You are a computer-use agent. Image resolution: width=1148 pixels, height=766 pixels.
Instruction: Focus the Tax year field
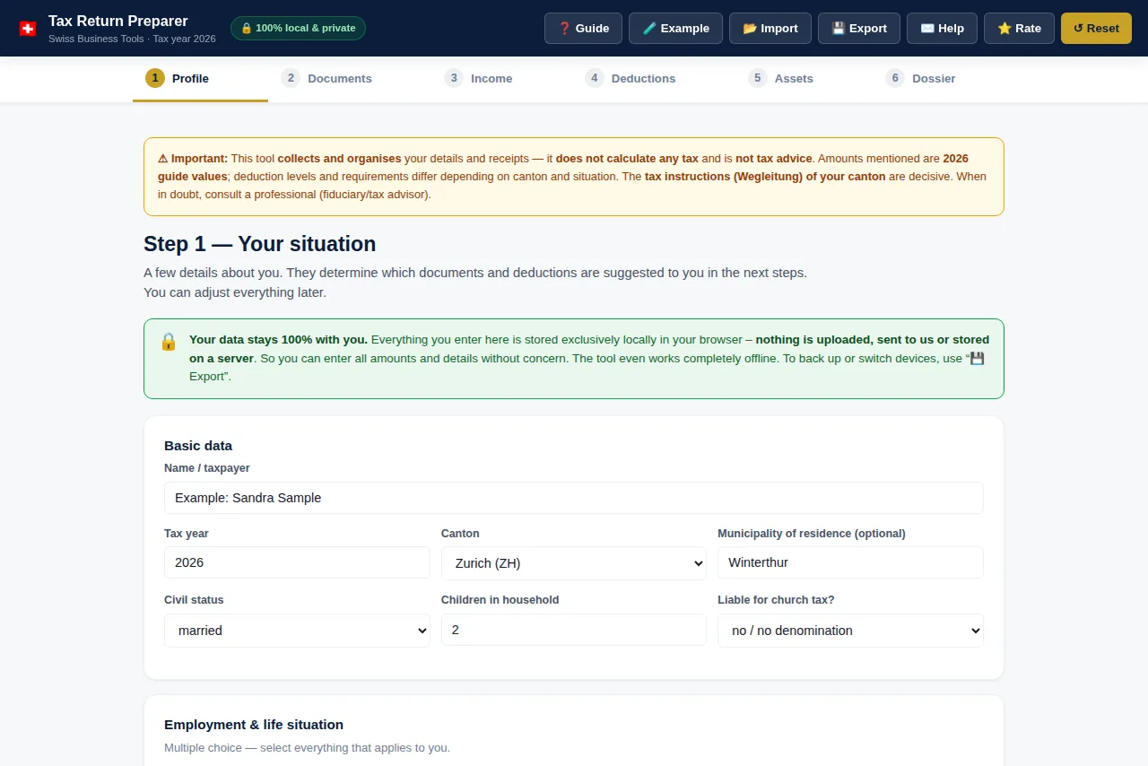(x=297, y=562)
